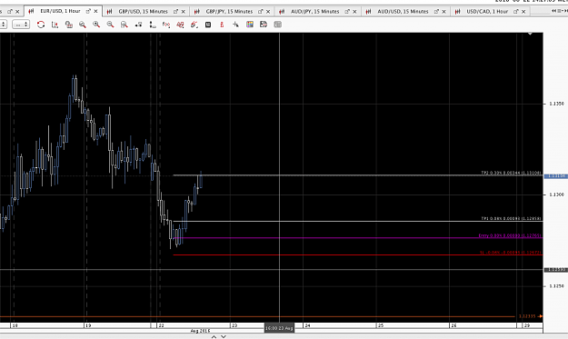Undock the EUR/USD 1 Hour chart tab
Viewport: 568px width, 339px height.
(x=88, y=12)
